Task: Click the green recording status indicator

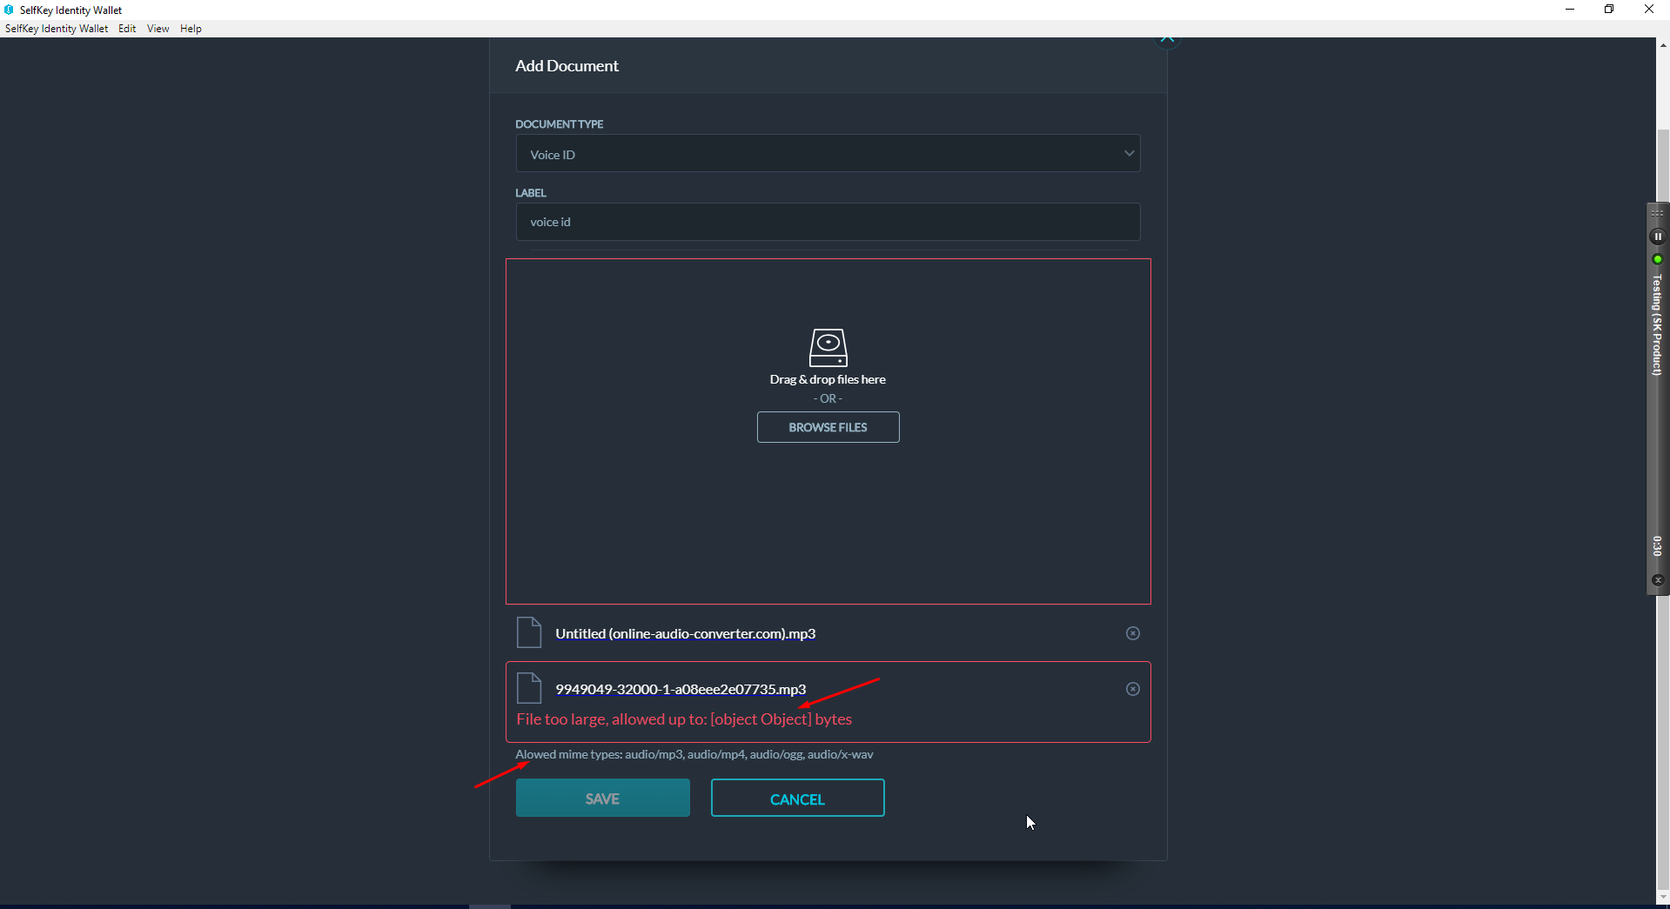Action: (1658, 259)
